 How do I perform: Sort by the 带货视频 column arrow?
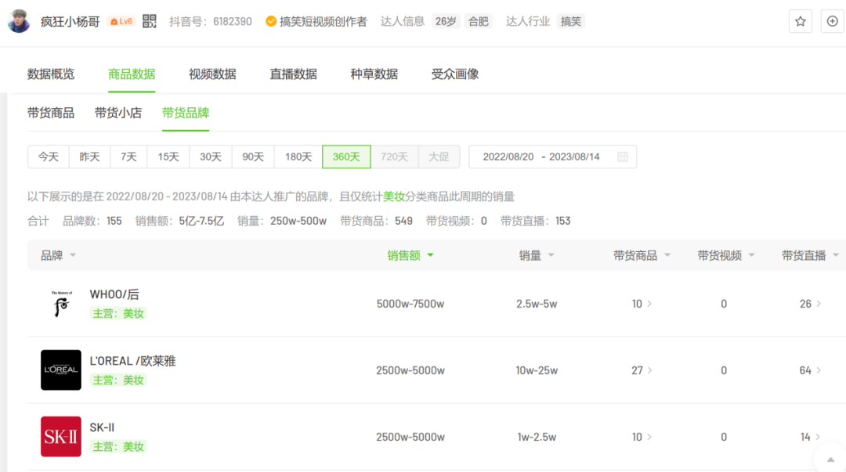pyautogui.click(x=751, y=255)
